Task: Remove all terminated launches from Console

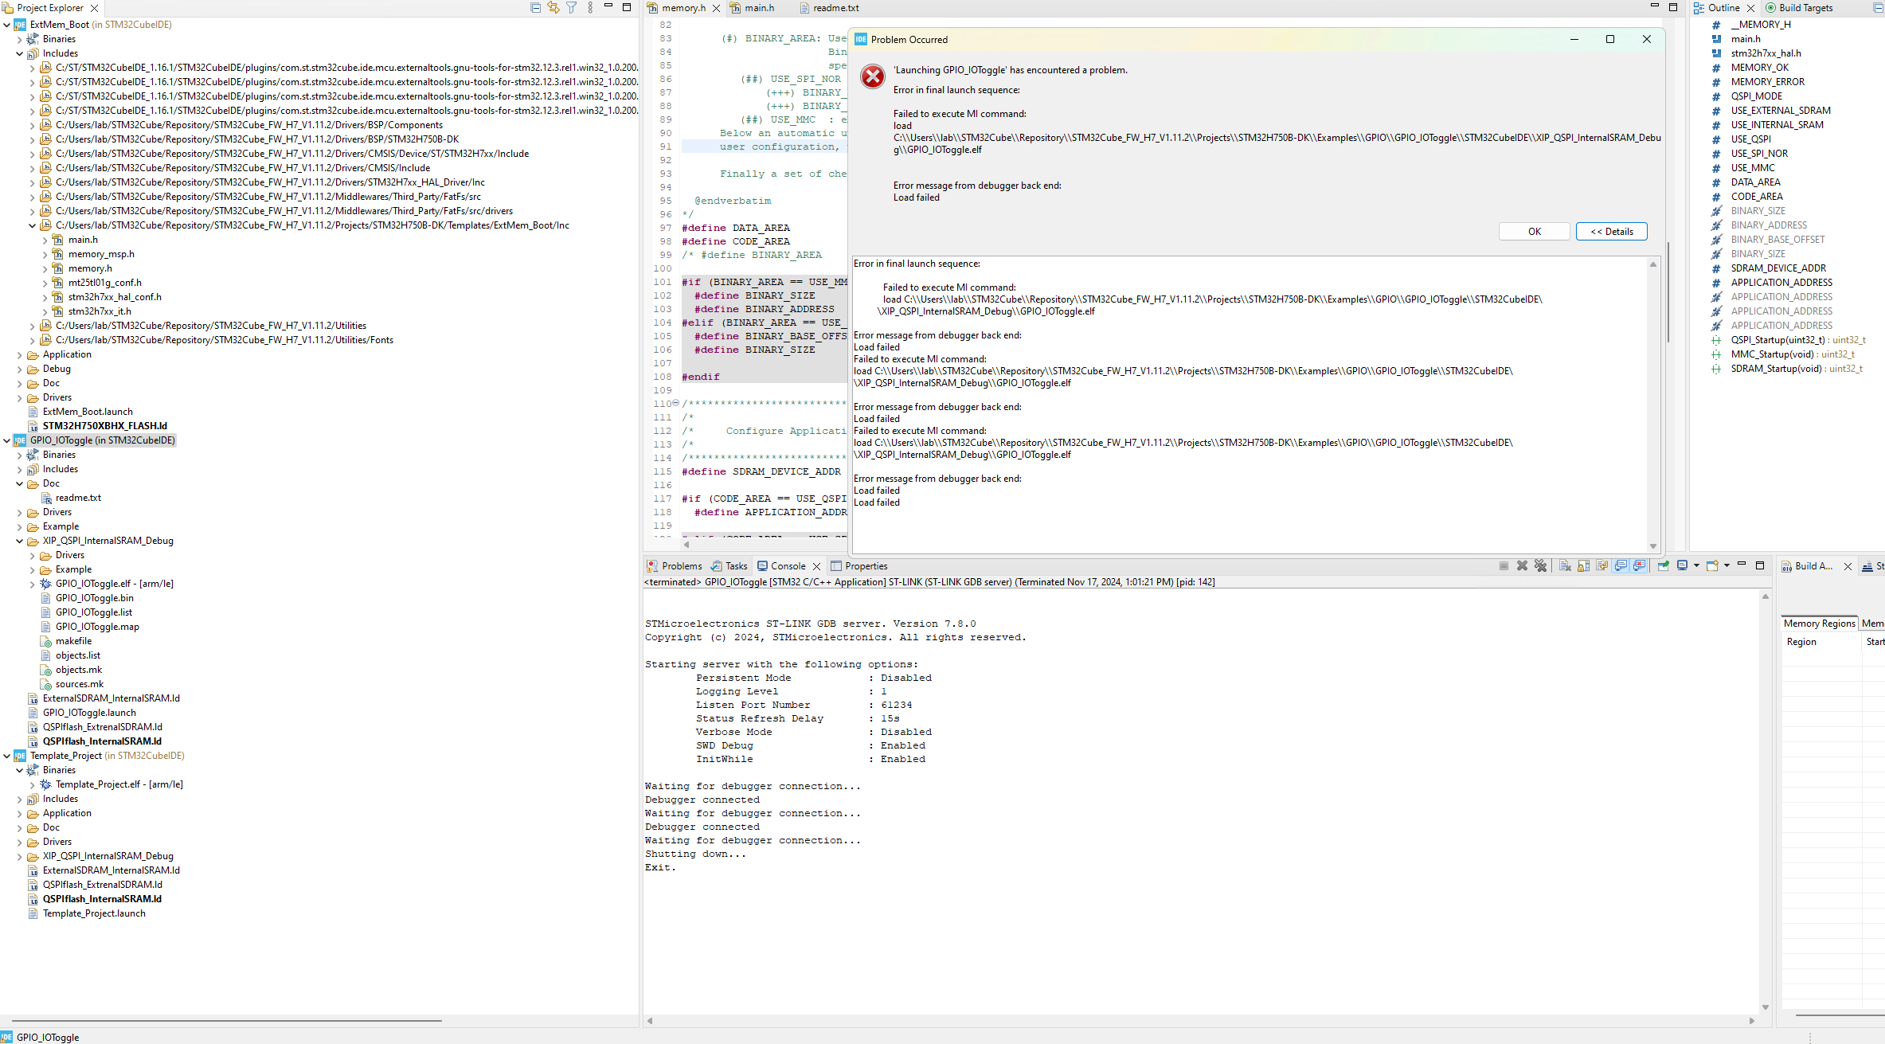Action: point(1541,566)
